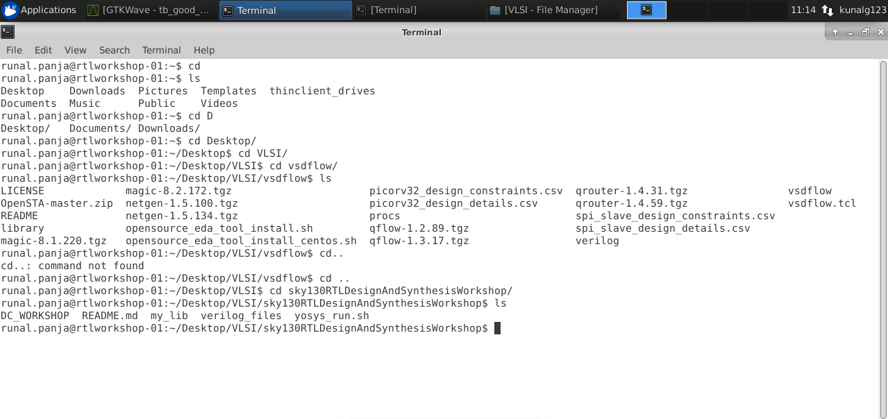Image resolution: width=888 pixels, height=419 pixels.
Task: Click the active Terminal taskbar button
Action: pos(285,10)
